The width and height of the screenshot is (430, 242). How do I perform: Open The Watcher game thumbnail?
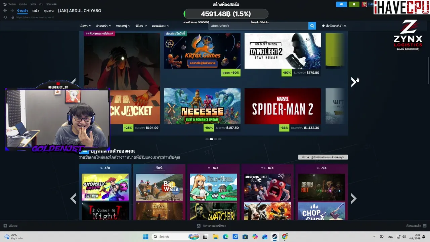[213, 211]
